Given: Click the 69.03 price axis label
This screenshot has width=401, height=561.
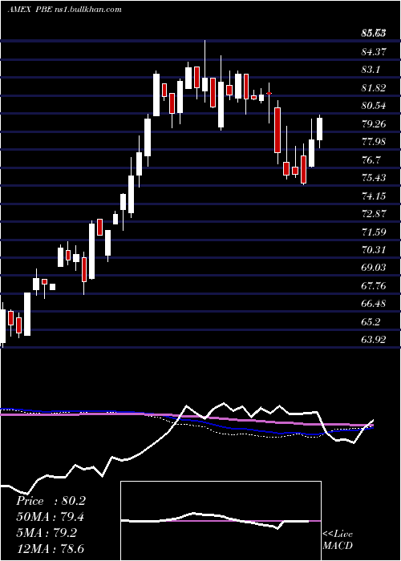Looking at the screenshot, I should click(x=374, y=268).
